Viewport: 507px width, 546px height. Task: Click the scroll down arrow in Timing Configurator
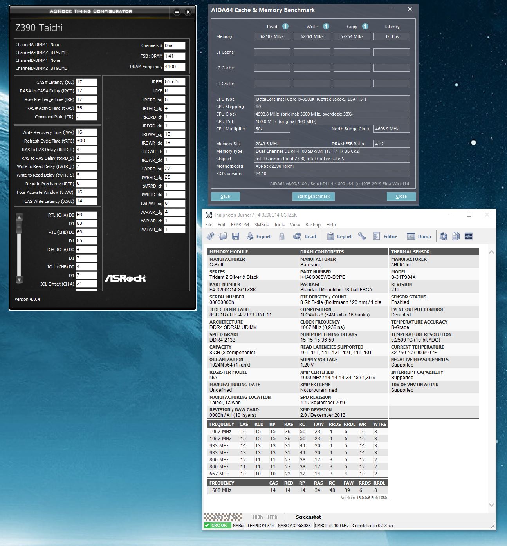[19, 280]
